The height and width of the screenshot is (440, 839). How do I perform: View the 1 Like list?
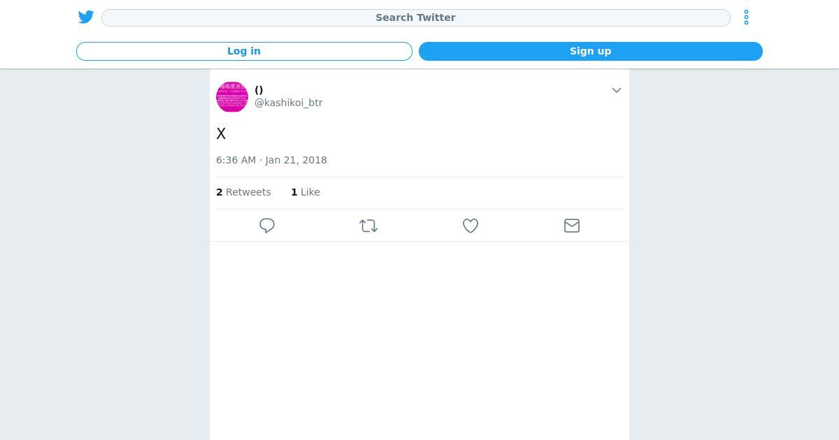[x=306, y=192]
